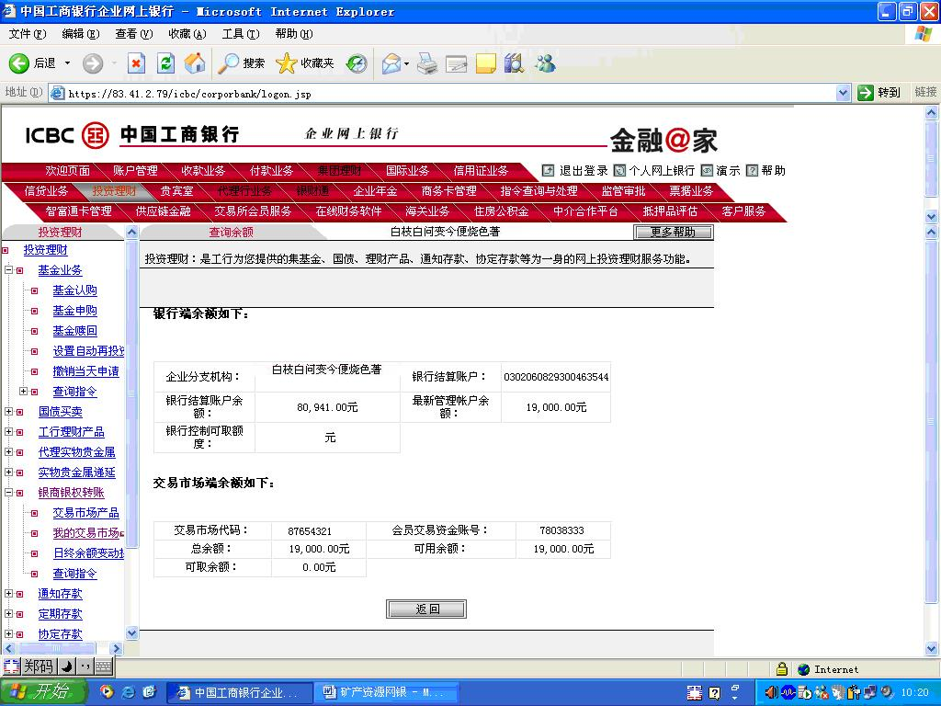This screenshot has height=706, width=941.
Task: Refresh the page using the toolbar icon
Action: point(165,63)
